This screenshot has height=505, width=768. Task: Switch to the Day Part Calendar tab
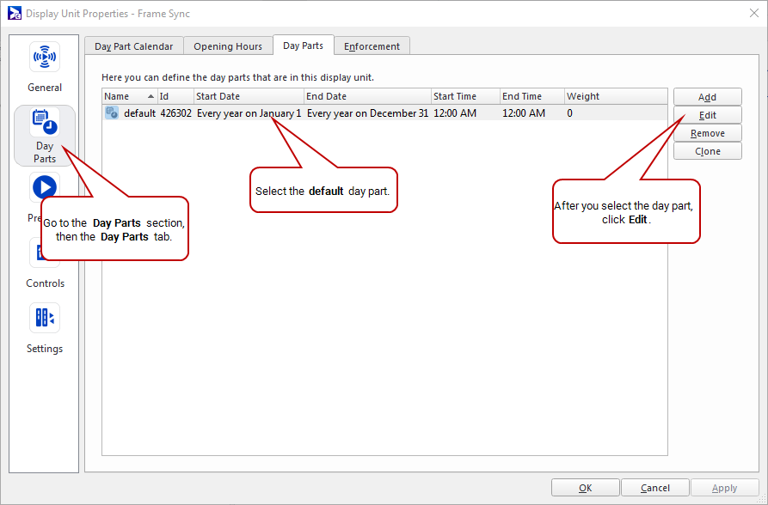click(x=133, y=46)
